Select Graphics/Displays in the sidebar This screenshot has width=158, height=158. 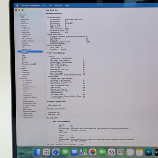[28, 41]
